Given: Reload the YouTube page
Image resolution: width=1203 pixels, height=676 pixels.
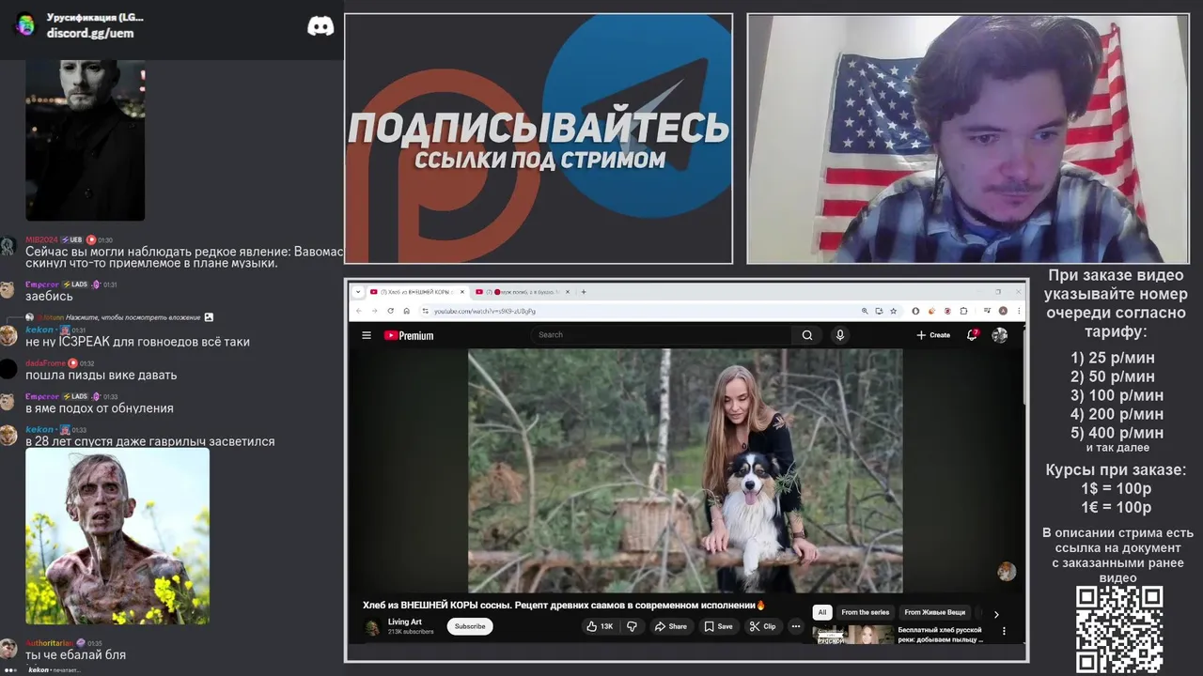Looking at the screenshot, I should pyautogui.click(x=390, y=311).
